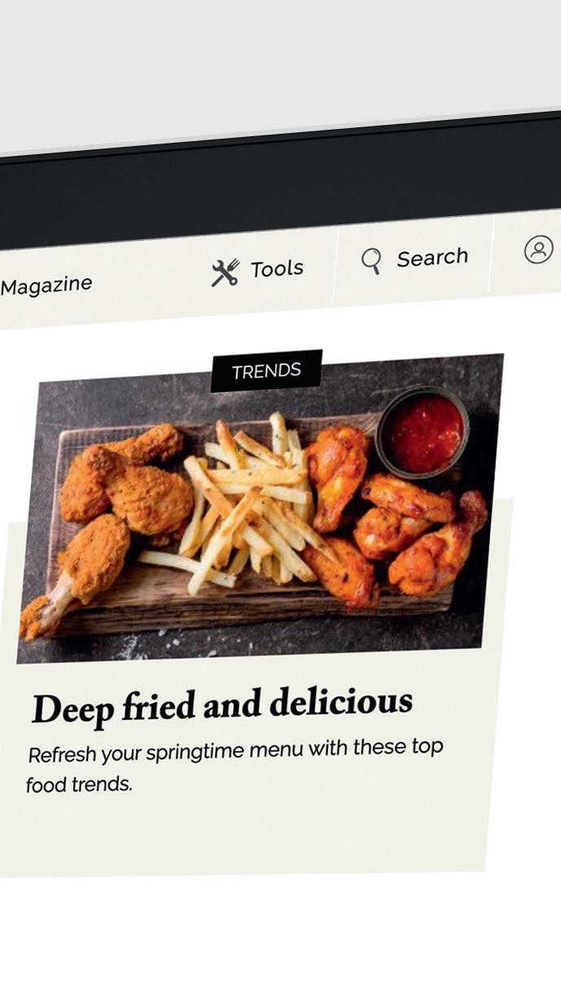
Task: Open the Tools fork-and-wrench icon
Action: 225,272
